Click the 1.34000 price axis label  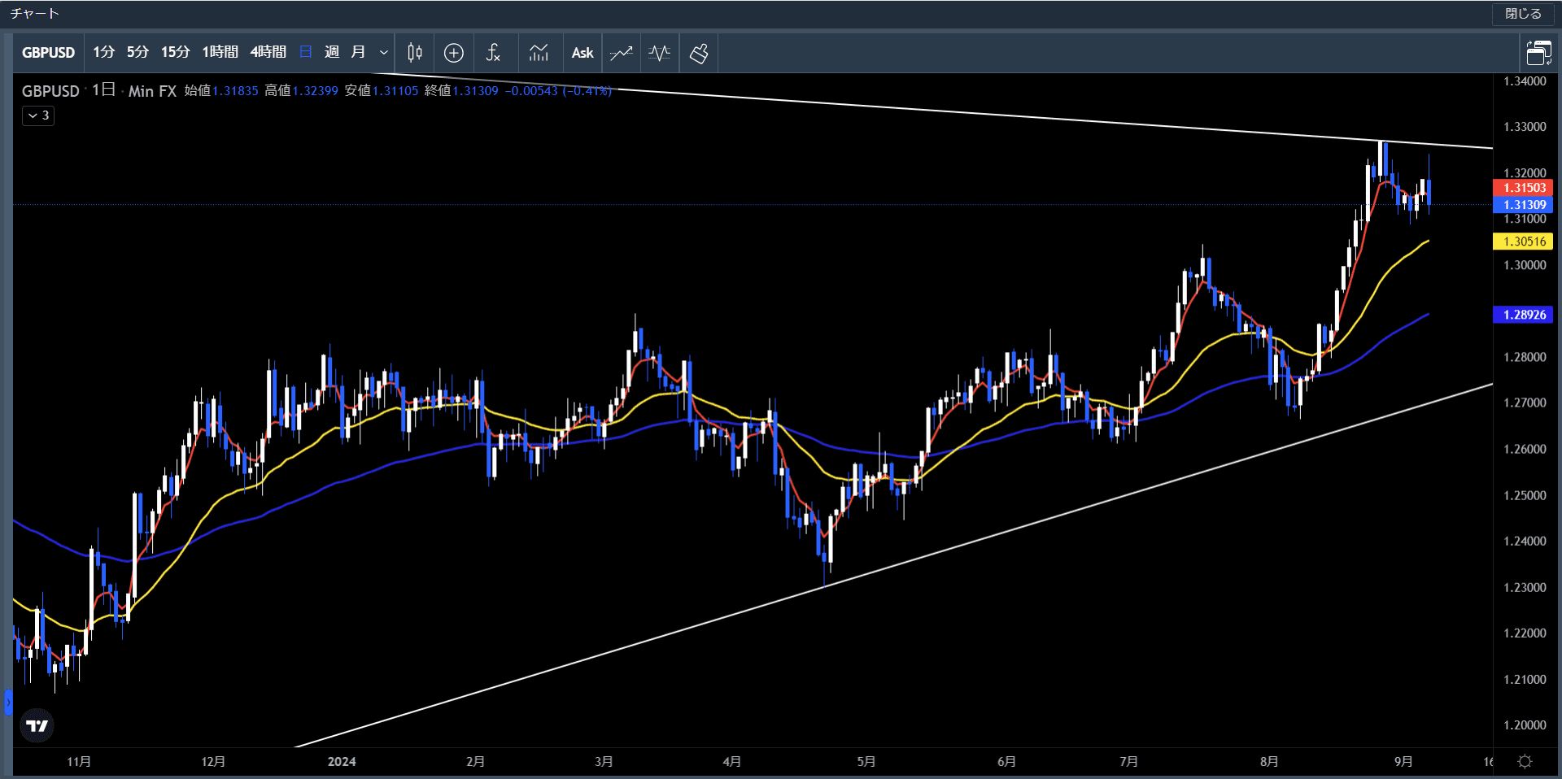1525,81
